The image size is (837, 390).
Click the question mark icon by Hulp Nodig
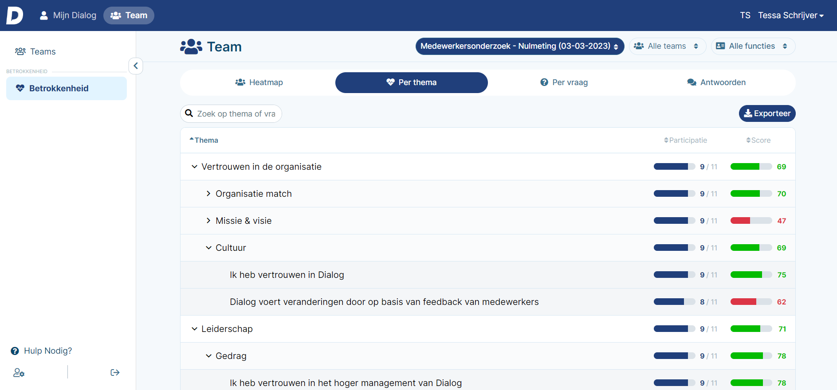(15, 351)
